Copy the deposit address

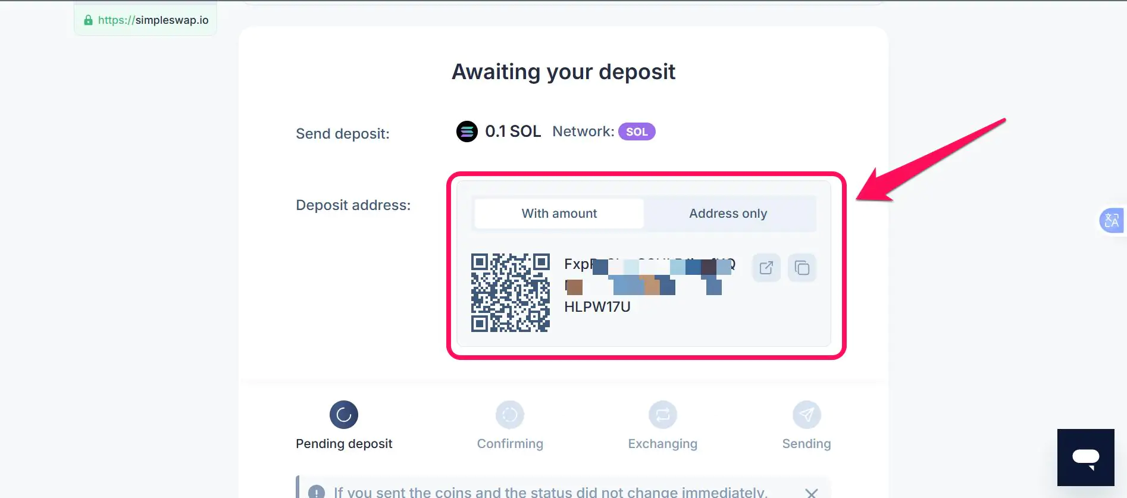point(802,268)
